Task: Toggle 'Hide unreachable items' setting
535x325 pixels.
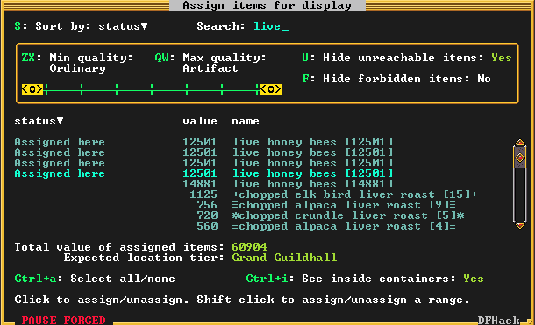Action: tap(407, 58)
